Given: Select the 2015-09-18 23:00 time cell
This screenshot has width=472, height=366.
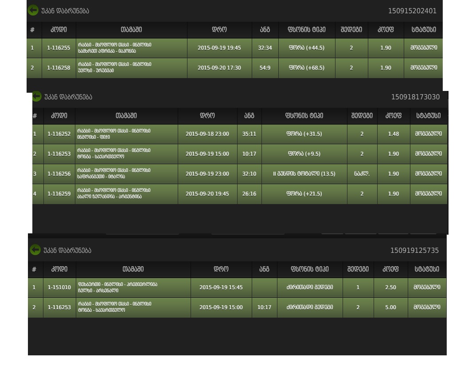Looking at the screenshot, I should pyautogui.click(x=207, y=134).
